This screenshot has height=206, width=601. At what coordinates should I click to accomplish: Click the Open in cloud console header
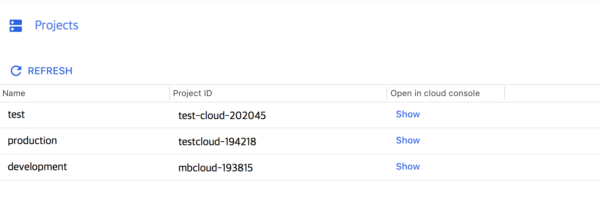click(x=435, y=93)
